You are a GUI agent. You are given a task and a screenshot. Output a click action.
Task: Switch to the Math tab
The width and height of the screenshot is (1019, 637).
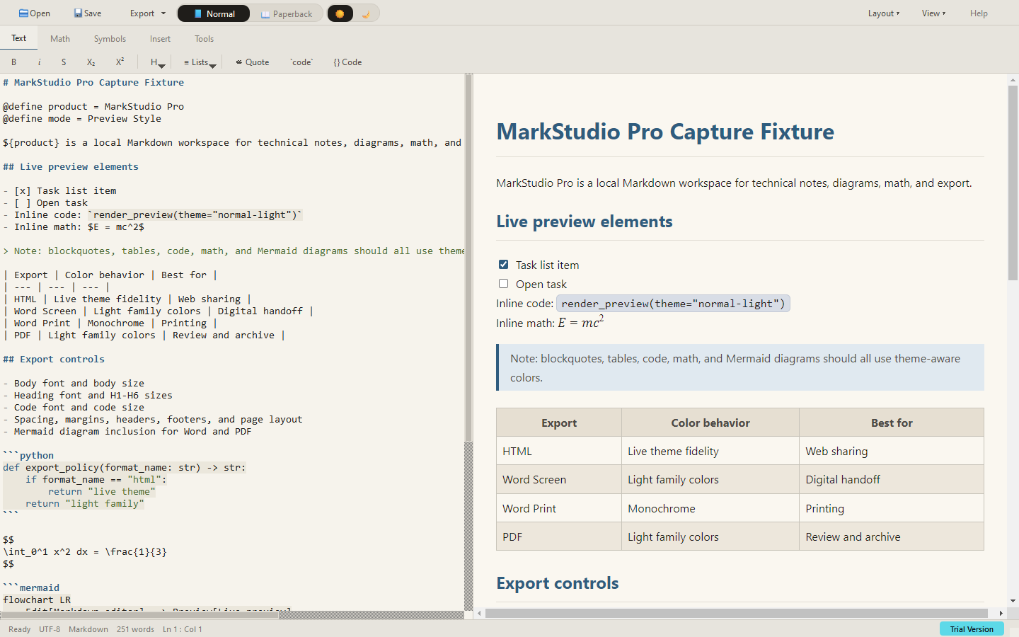(60, 39)
